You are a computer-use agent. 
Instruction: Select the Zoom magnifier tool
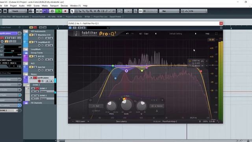(91, 11)
